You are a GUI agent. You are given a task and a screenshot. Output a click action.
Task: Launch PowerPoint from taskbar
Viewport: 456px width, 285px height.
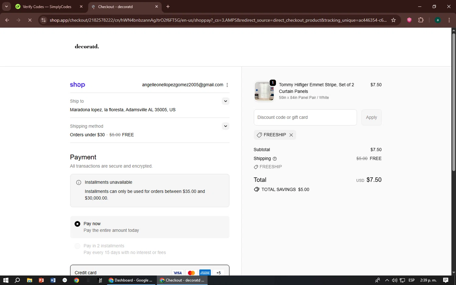point(41,280)
